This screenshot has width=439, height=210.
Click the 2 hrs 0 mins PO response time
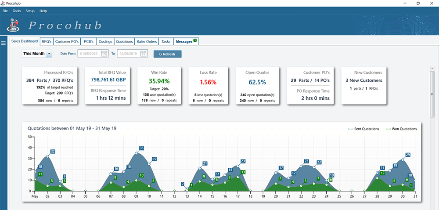click(315, 98)
